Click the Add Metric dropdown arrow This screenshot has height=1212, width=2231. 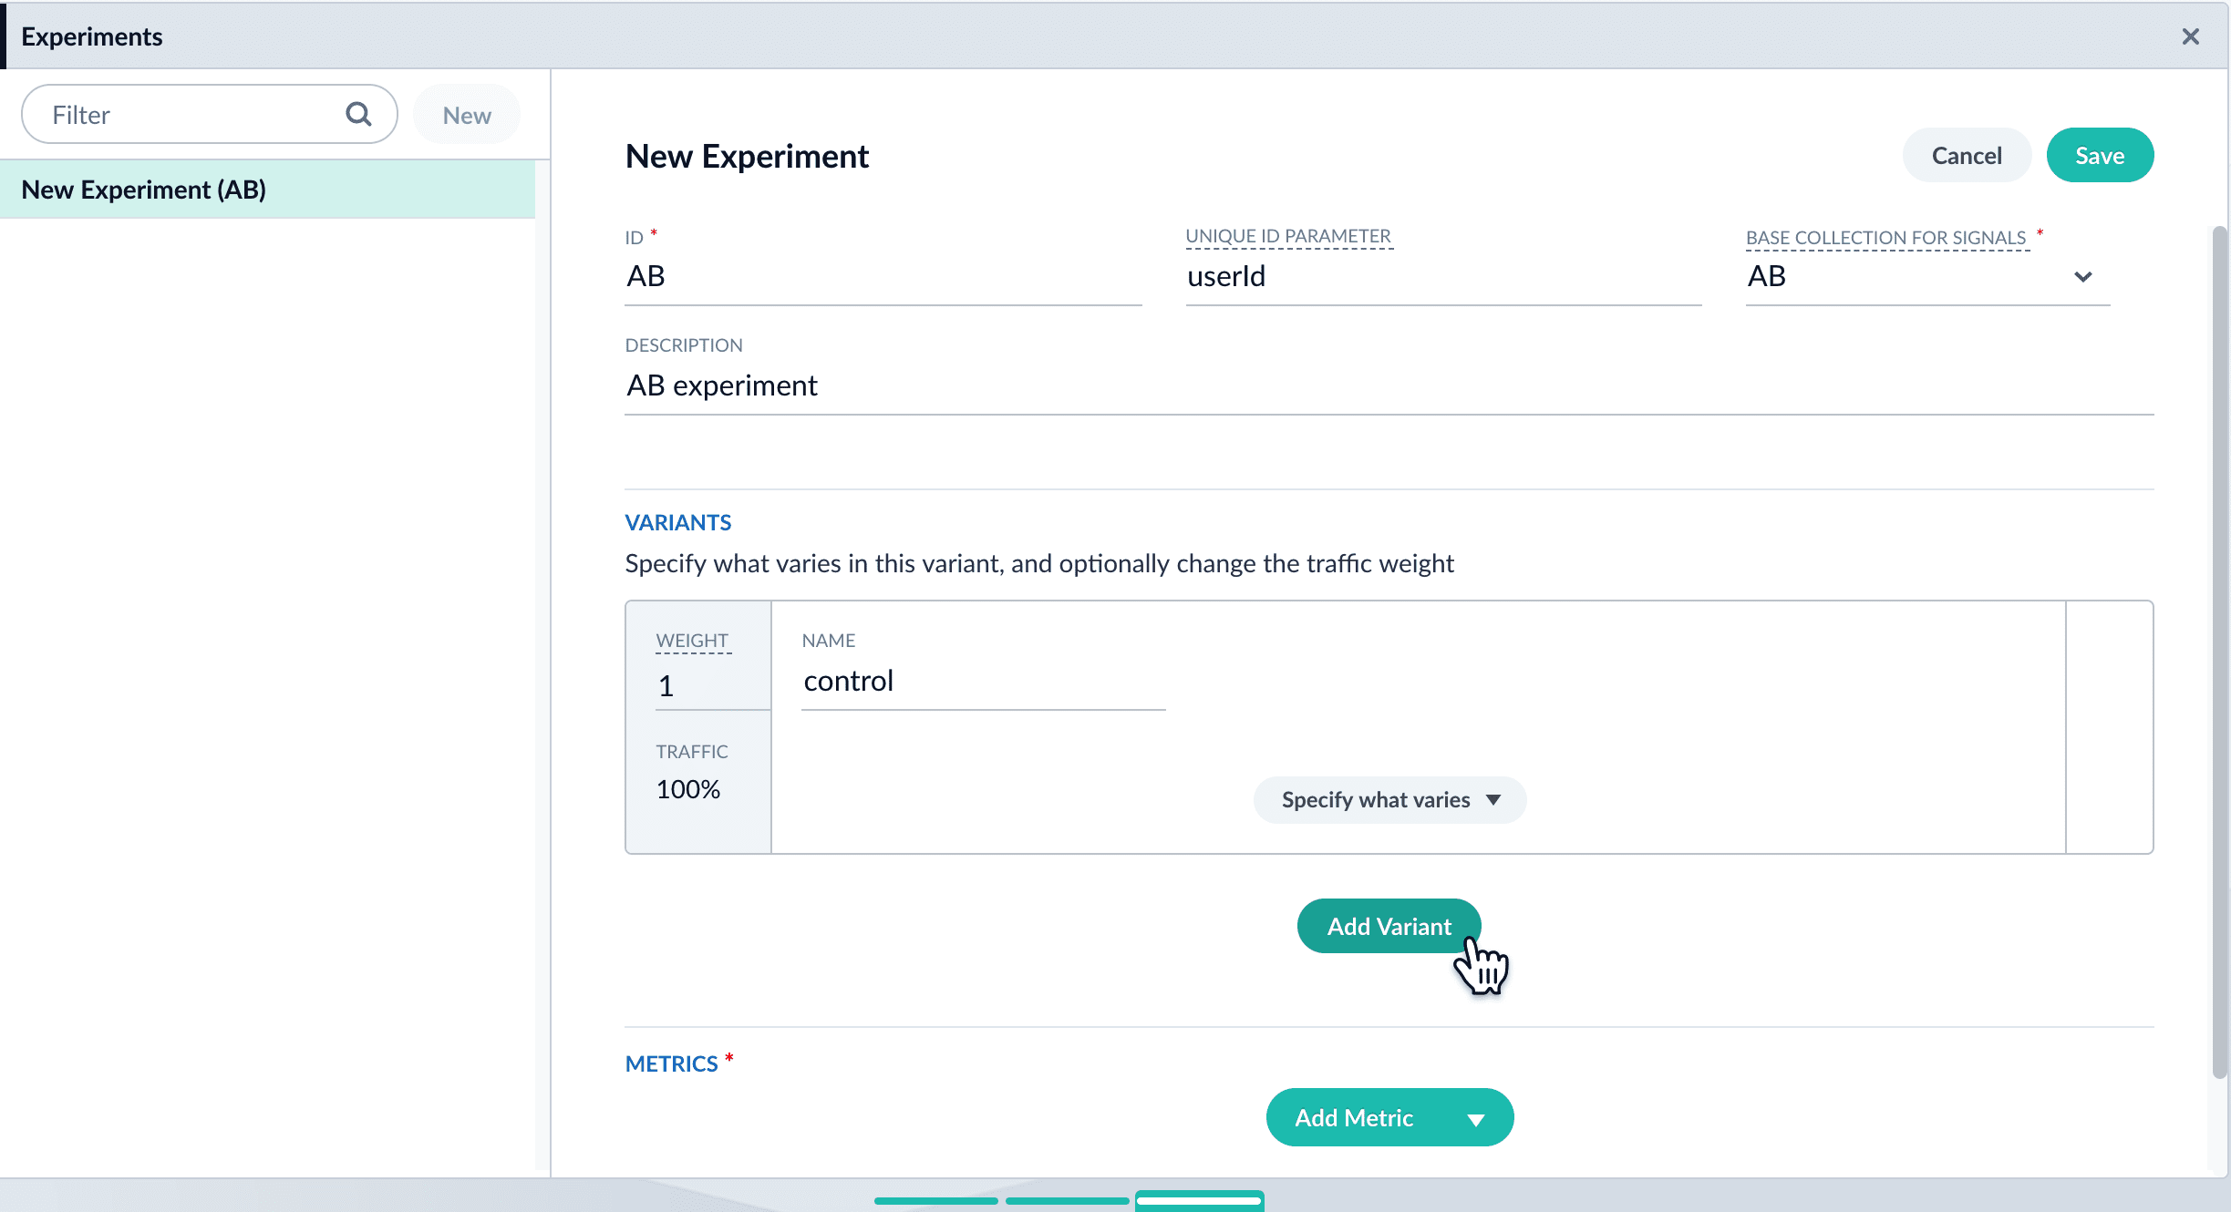(1476, 1119)
